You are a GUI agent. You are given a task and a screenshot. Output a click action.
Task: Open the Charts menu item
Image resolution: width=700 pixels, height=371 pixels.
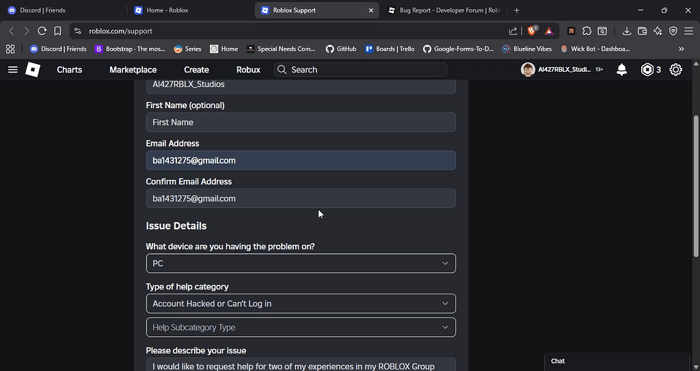point(69,70)
